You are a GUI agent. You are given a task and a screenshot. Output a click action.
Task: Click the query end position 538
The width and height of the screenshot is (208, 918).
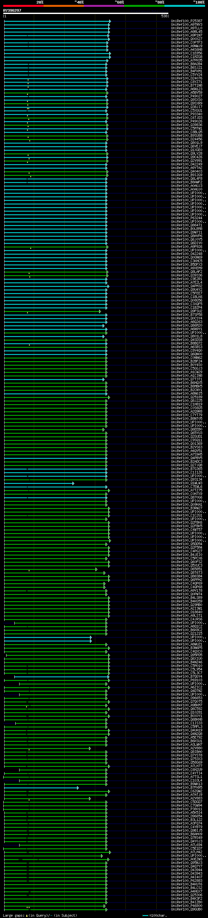[164, 16]
